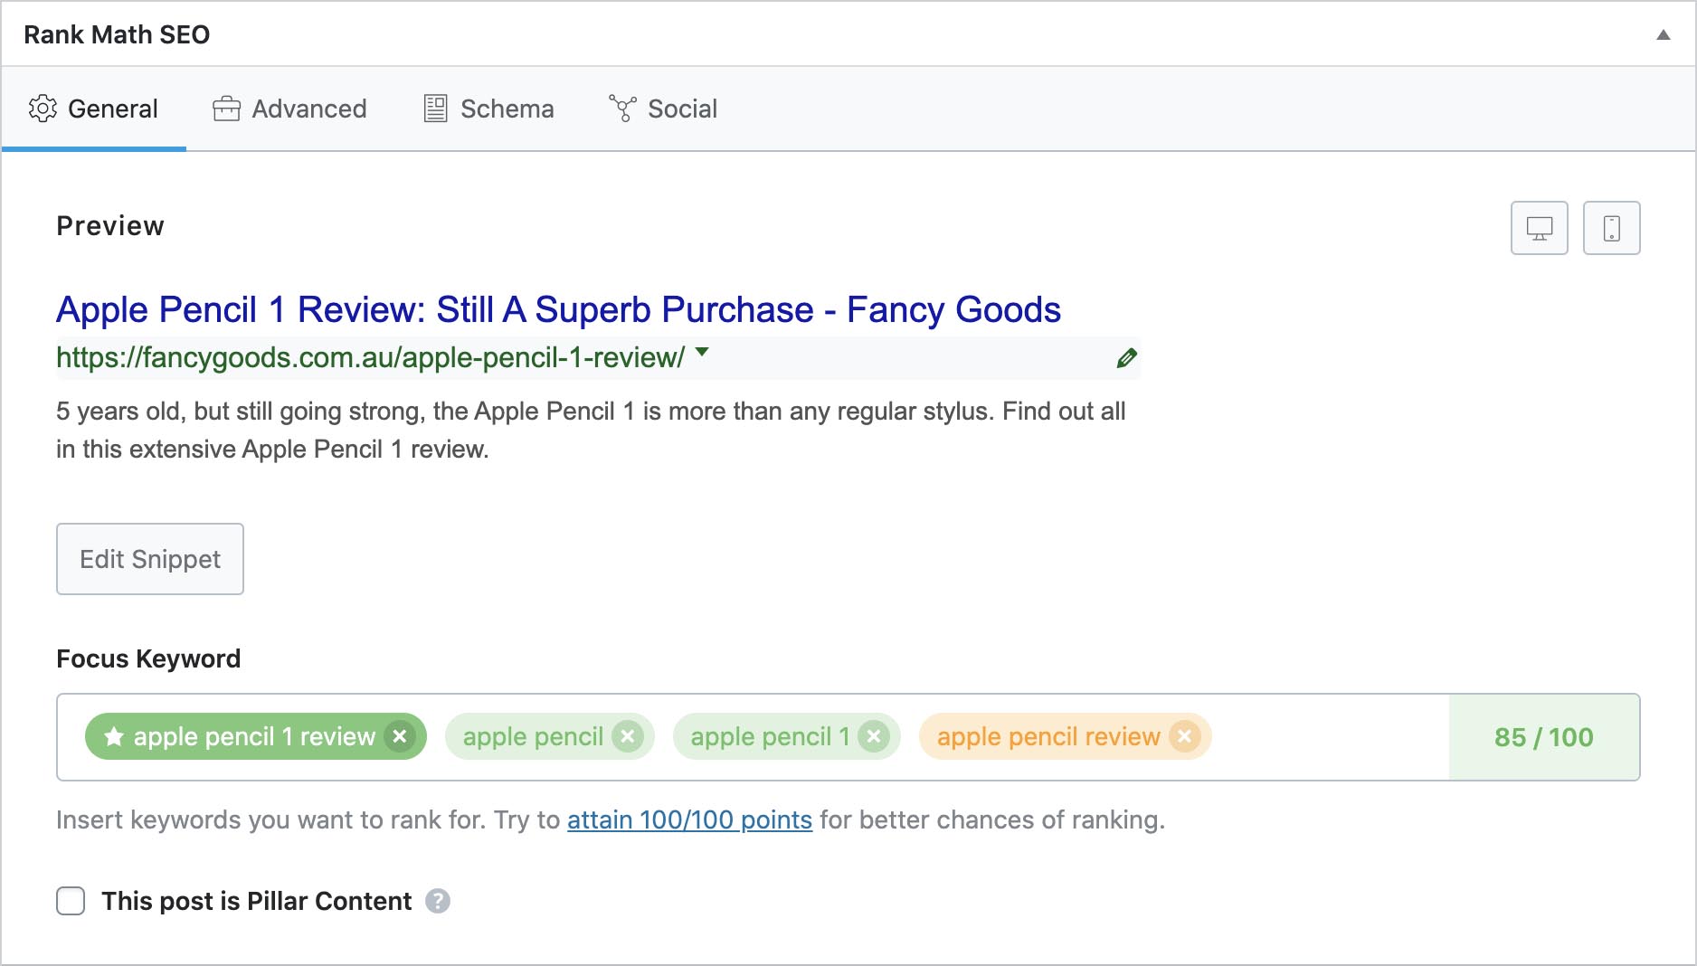Viewport: 1697px width, 966px height.
Task: Enable This post is Pillar Content checkbox
Action: click(x=71, y=901)
